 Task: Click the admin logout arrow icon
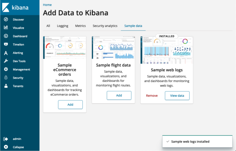pyautogui.click(x=6, y=139)
